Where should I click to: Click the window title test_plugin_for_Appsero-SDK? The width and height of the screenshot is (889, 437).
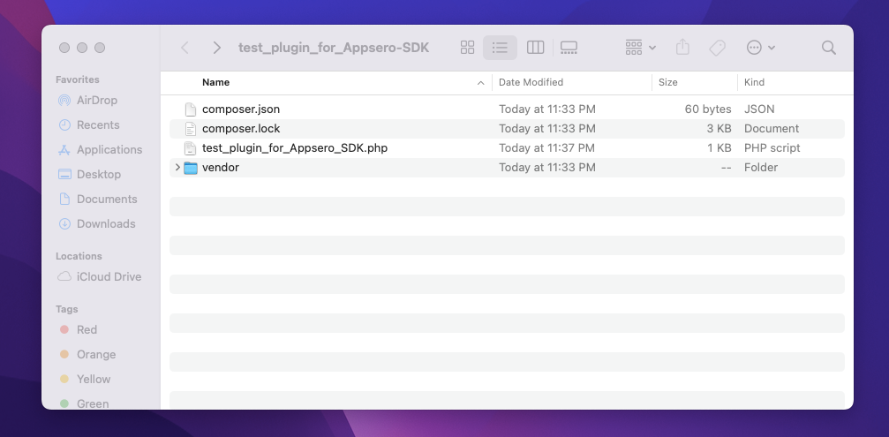point(334,48)
